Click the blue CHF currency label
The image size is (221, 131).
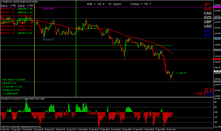[x=208, y=31]
